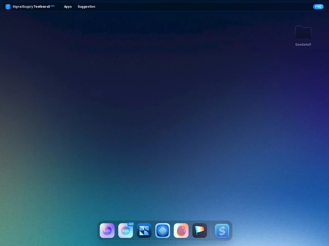Image resolution: width=329 pixels, height=246 pixels.
Task: Click the BETA badge beside the title
Action: click(53, 6)
